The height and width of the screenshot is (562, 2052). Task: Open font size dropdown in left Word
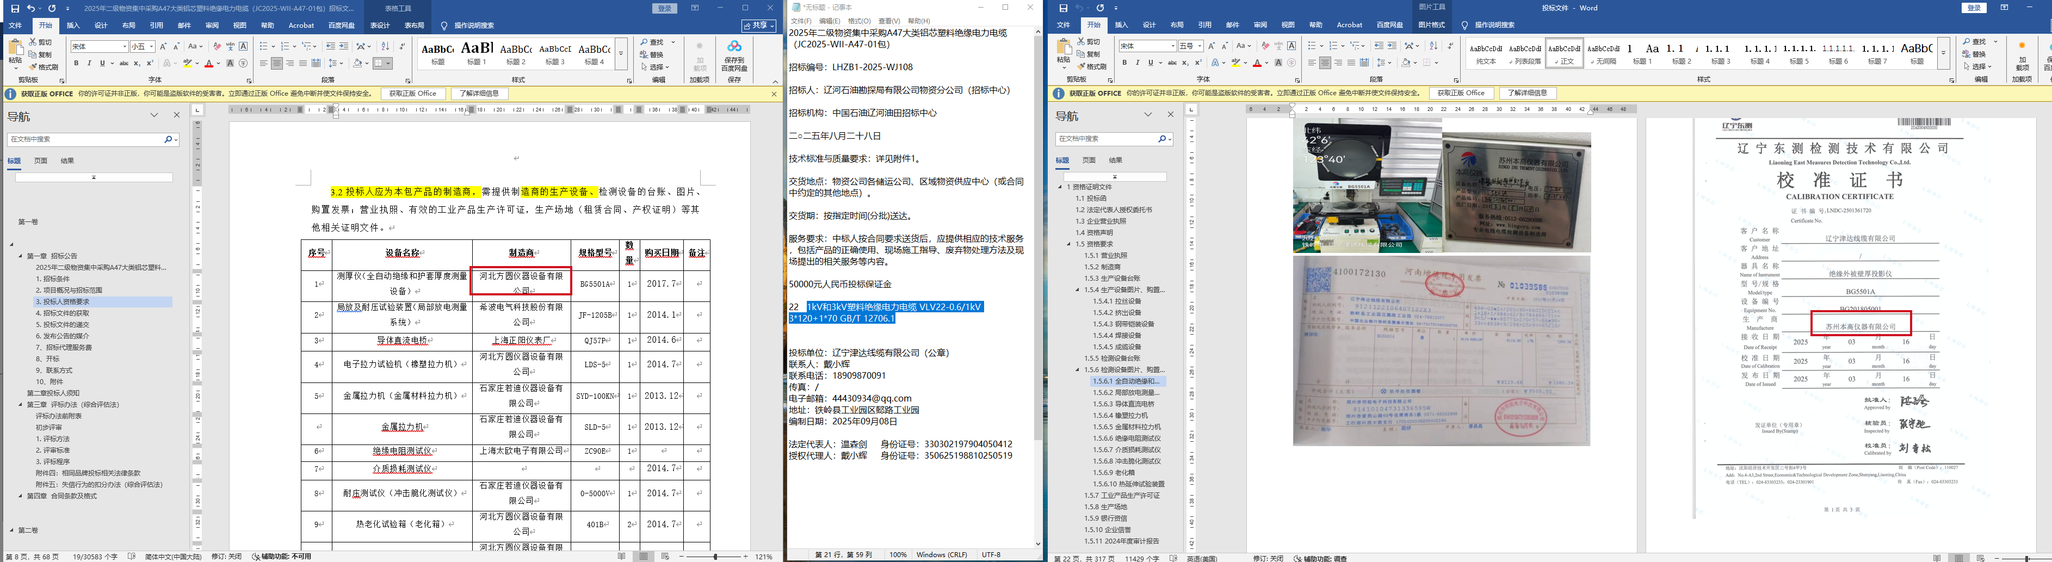[151, 46]
